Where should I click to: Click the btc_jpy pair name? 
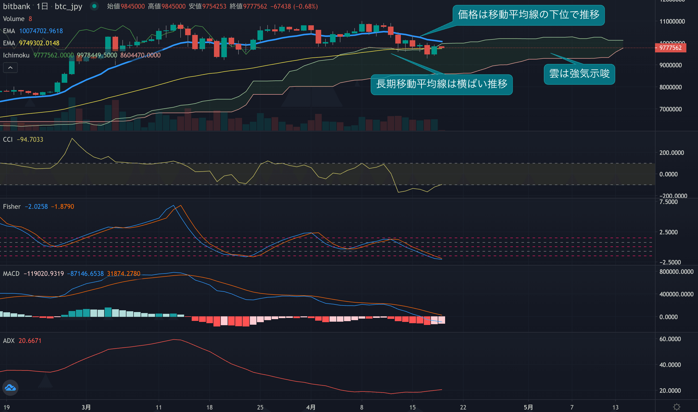click(68, 6)
